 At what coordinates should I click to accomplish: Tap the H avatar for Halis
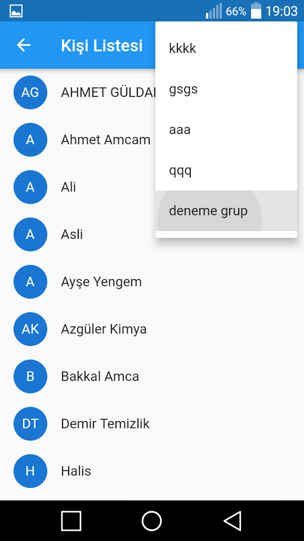click(x=30, y=471)
